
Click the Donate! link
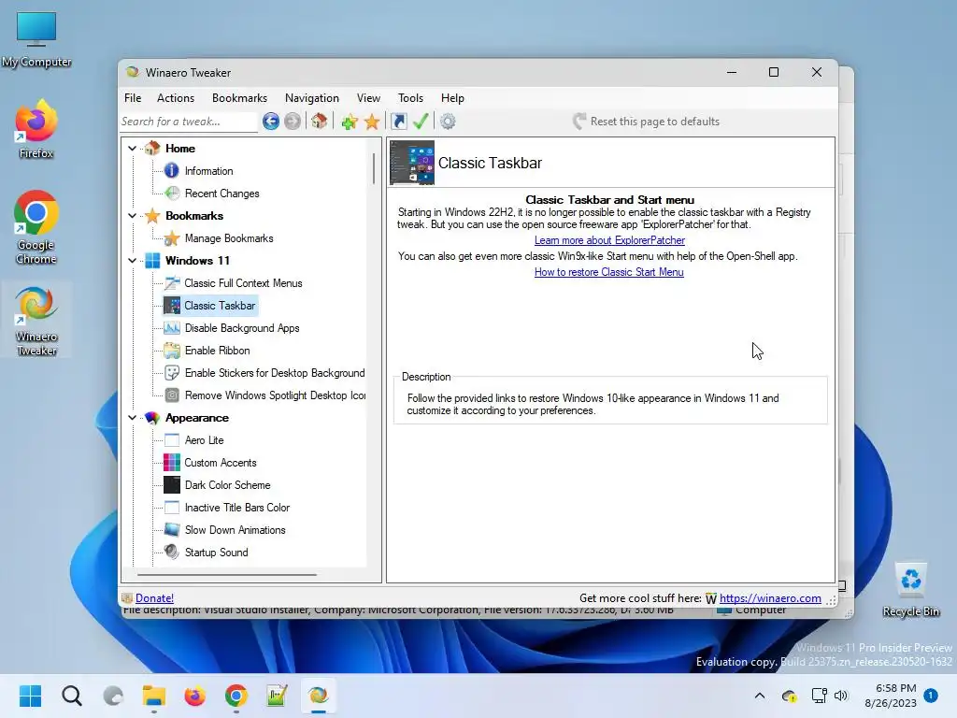(x=154, y=598)
